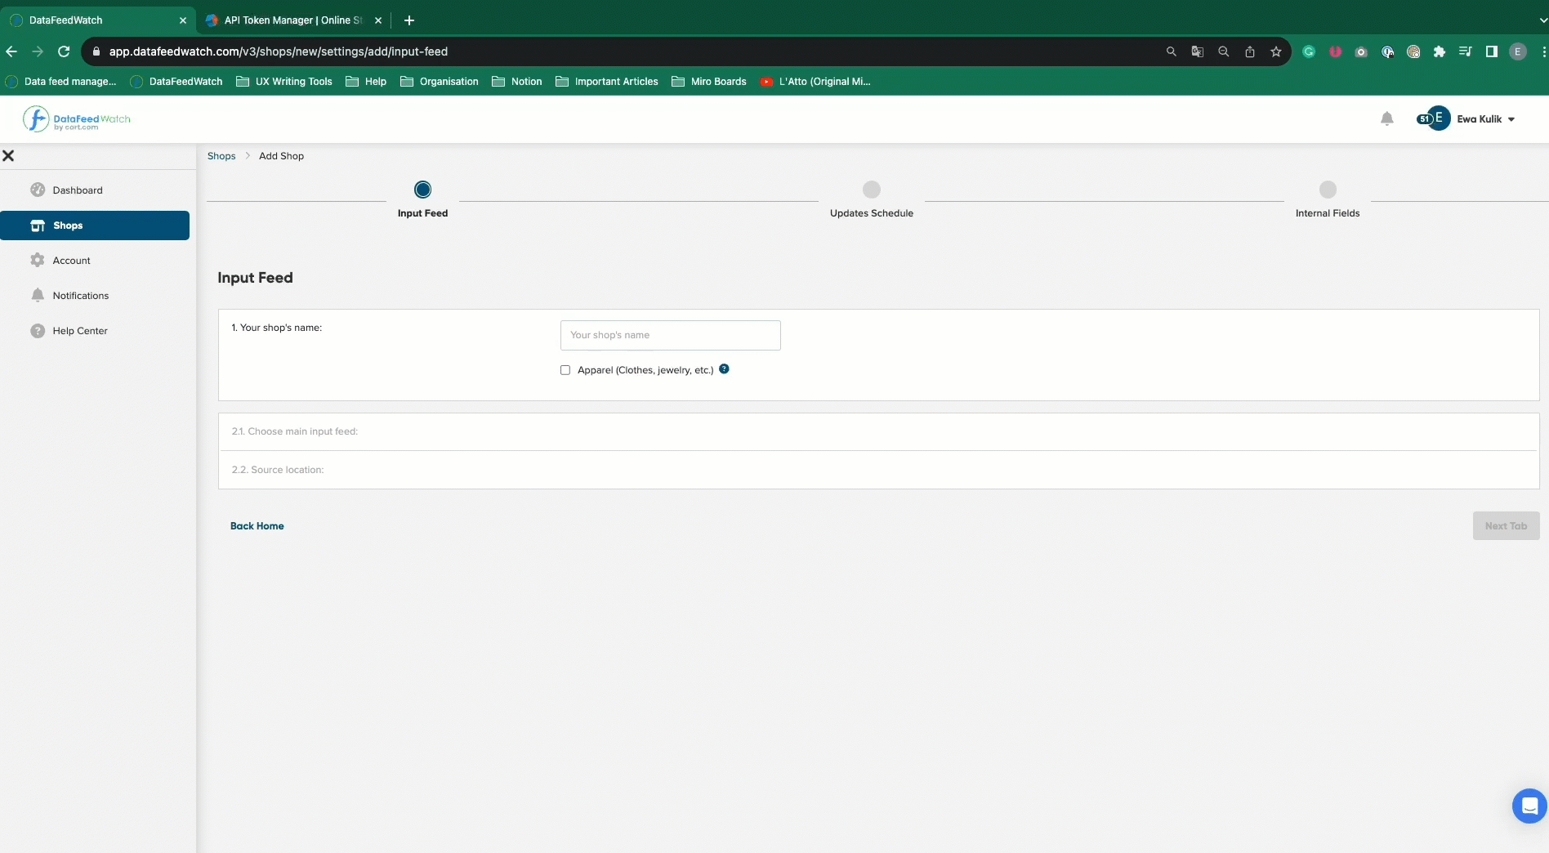
Task: Check the Apparel checkbox
Action: click(565, 370)
